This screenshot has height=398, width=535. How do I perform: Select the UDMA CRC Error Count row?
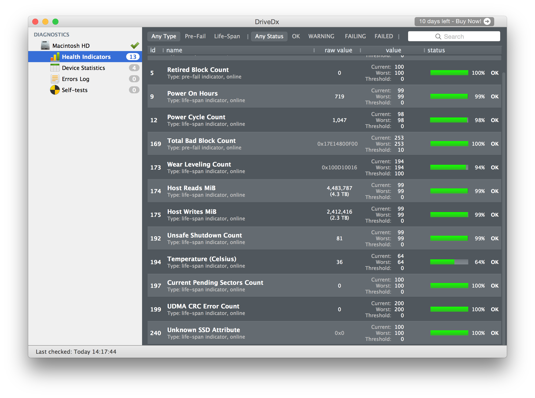[324, 309]
